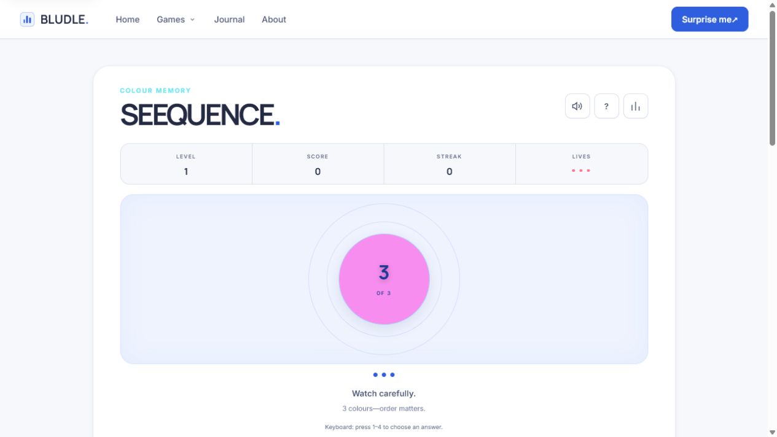The height and width of the screenshot is (437, 777).
Task: Open the About menu item
Action: coord(274,20)
